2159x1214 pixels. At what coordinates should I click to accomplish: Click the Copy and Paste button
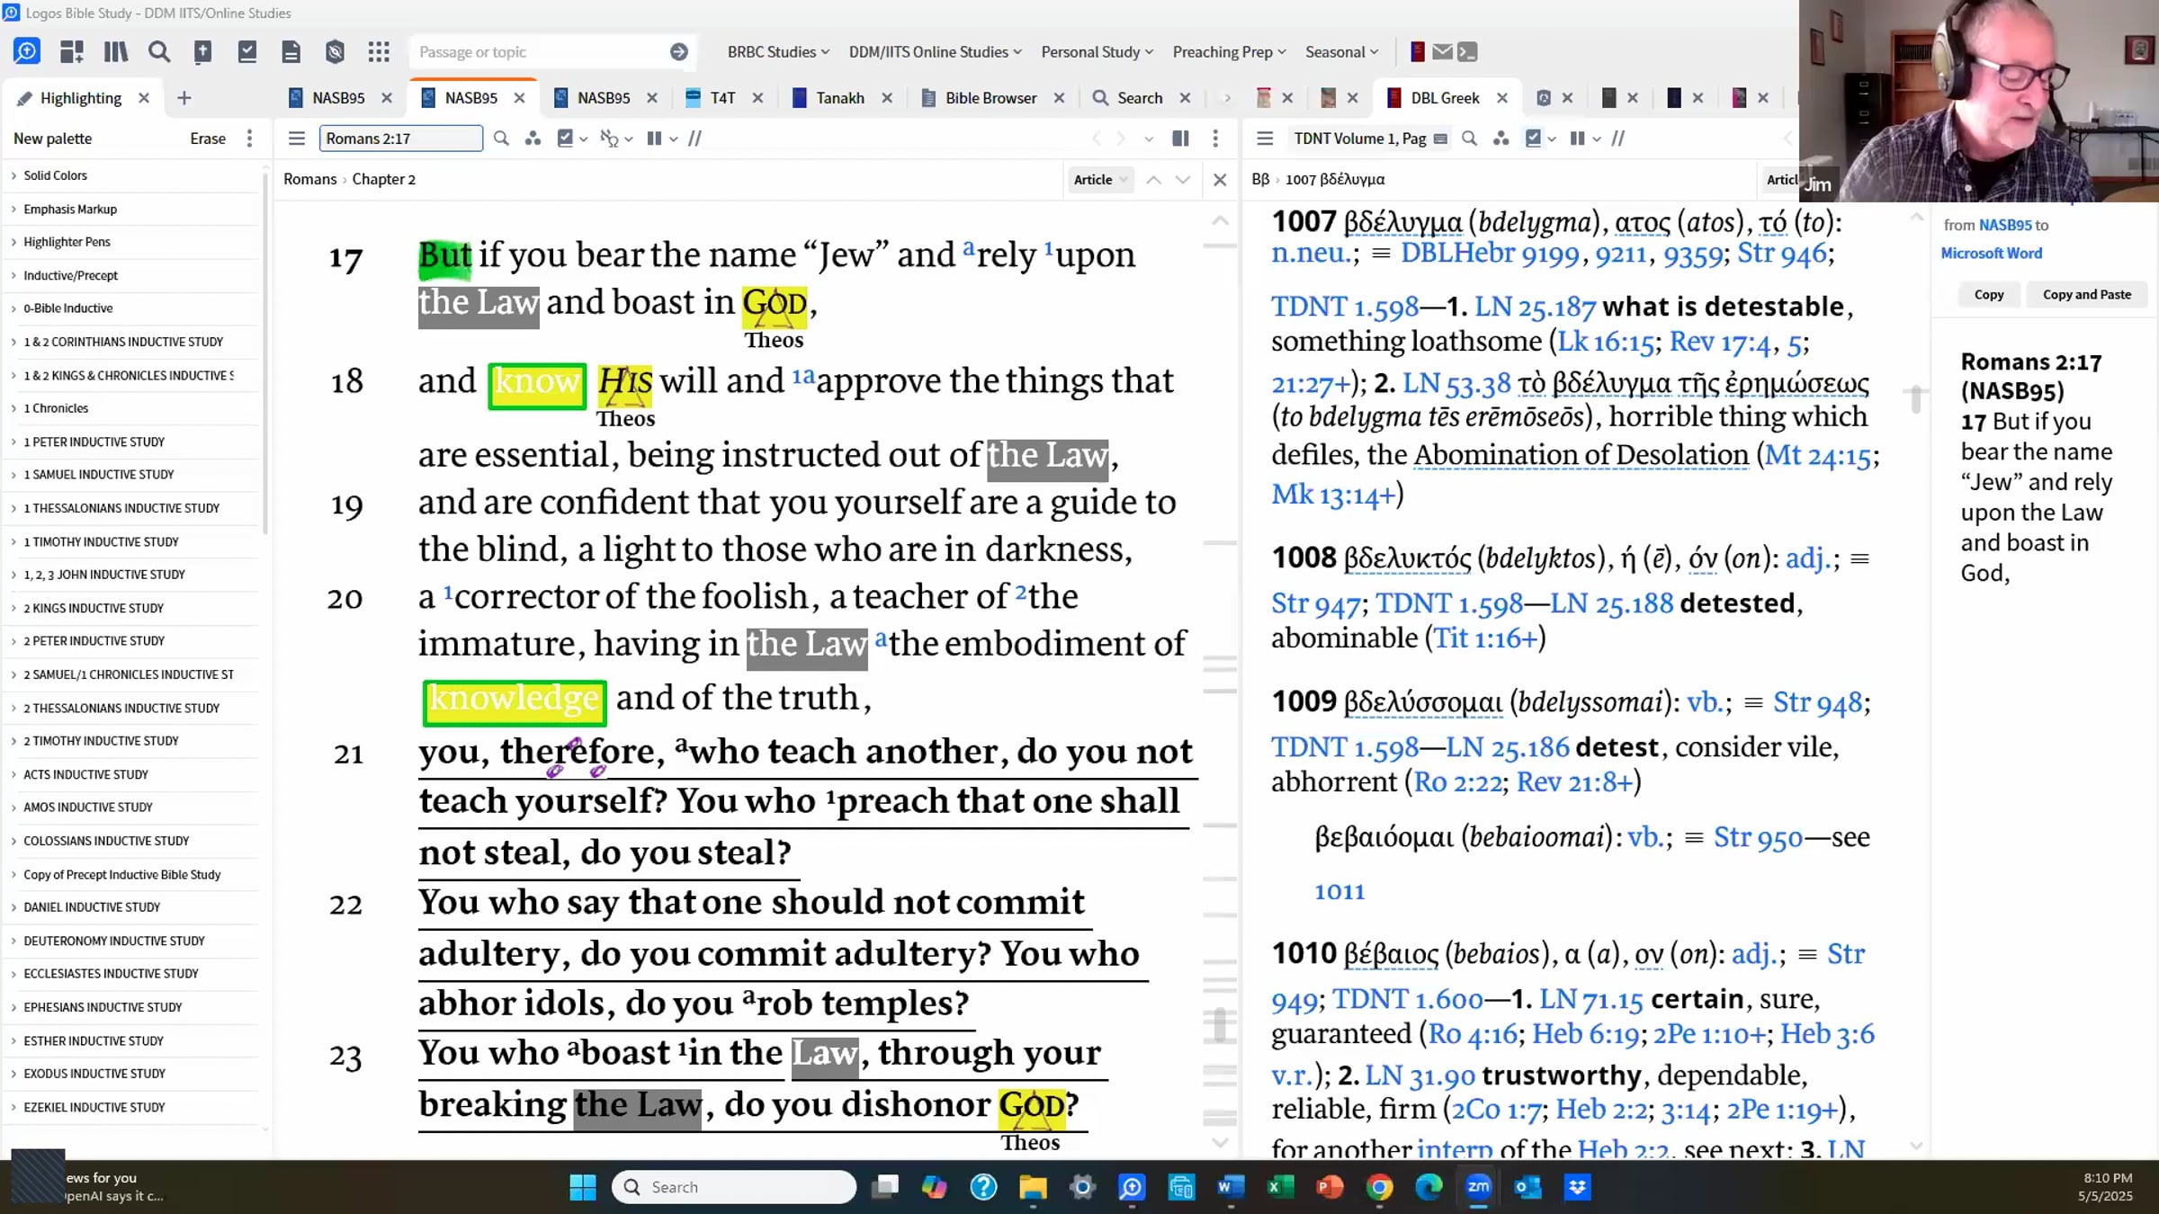click(x=2086, y=294)
